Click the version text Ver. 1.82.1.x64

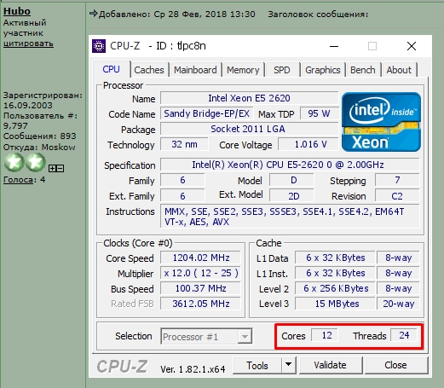[x=193, y=369]
